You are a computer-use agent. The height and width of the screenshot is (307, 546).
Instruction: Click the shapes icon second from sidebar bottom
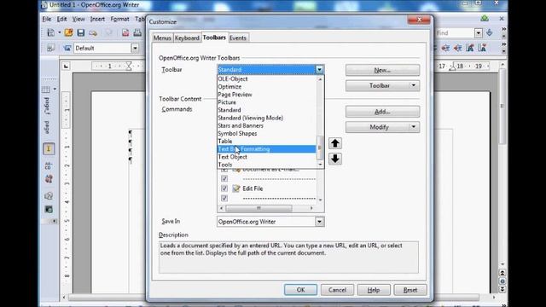point(49,195)
